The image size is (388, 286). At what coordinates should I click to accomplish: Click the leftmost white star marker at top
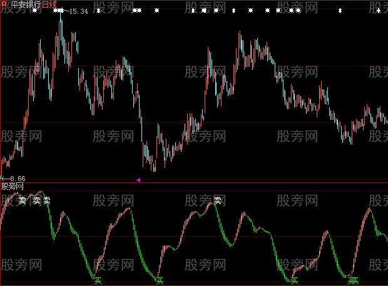[x=35, y=11]
